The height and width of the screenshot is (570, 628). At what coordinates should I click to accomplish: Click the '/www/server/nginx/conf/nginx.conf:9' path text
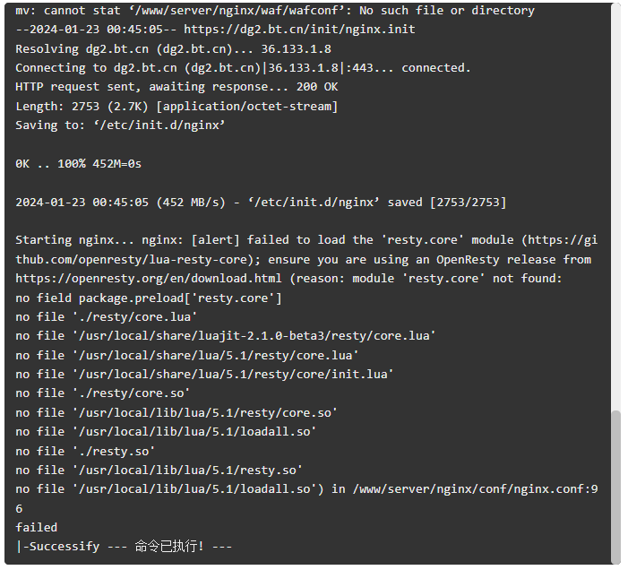475,489
